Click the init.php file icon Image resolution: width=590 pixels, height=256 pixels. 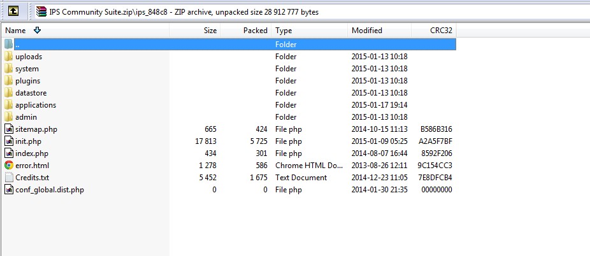click(x=9, y=141)
